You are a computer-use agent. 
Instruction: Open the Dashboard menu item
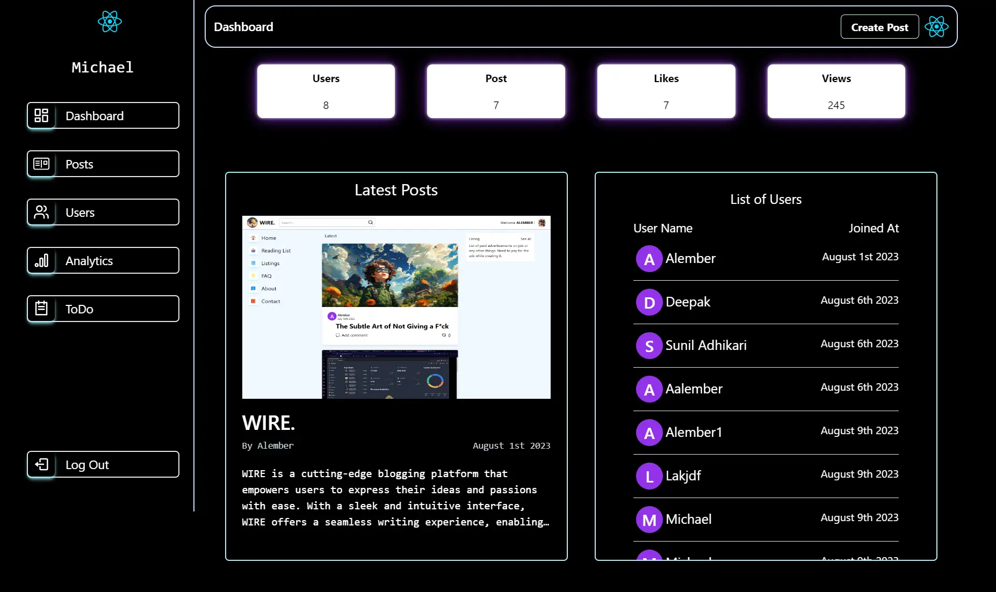(x=103, y=115)
